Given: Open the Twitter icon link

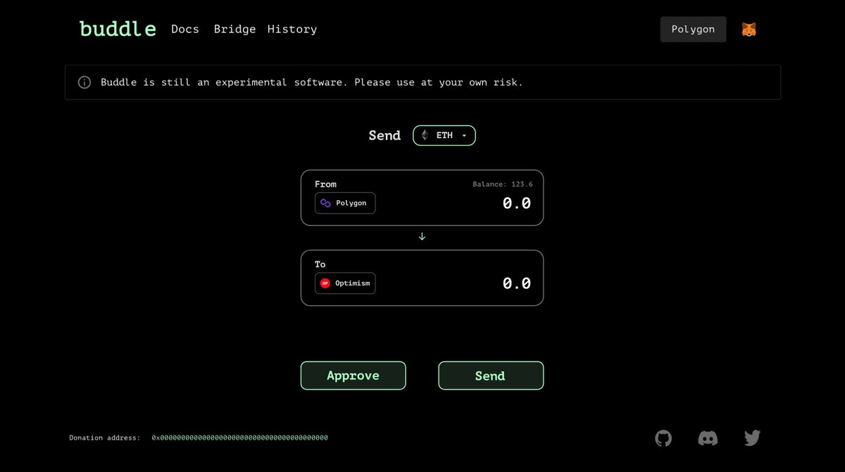Looking at the screenshot, I should [752, 439].
